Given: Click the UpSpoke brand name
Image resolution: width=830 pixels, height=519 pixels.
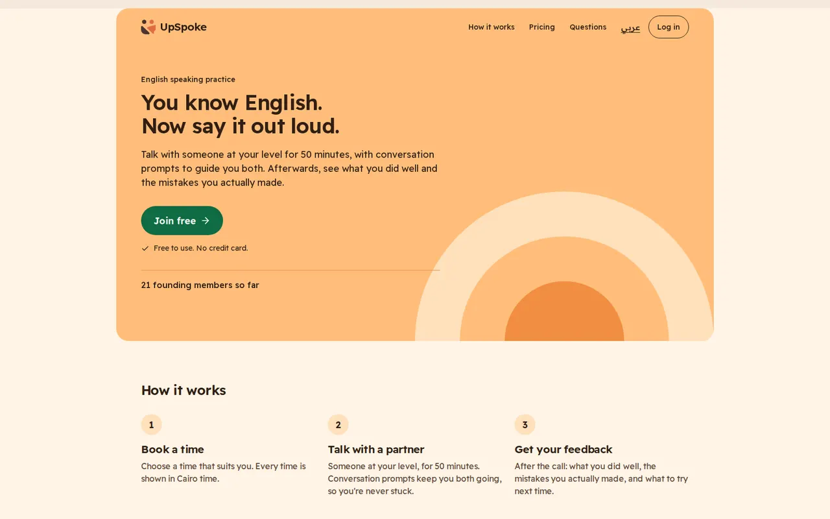Looking at the screenshot, I should point(184,27).
